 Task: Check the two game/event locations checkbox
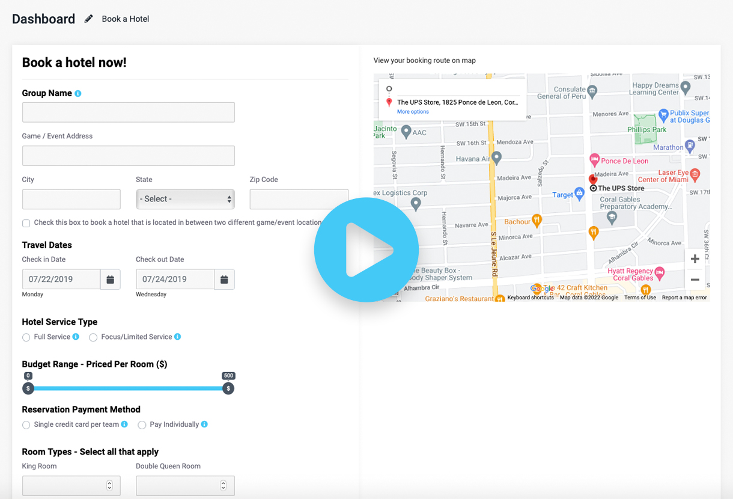click(x=26, y=223)
